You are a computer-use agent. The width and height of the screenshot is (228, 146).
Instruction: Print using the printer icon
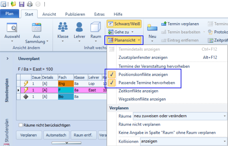[x=30, y=4]
